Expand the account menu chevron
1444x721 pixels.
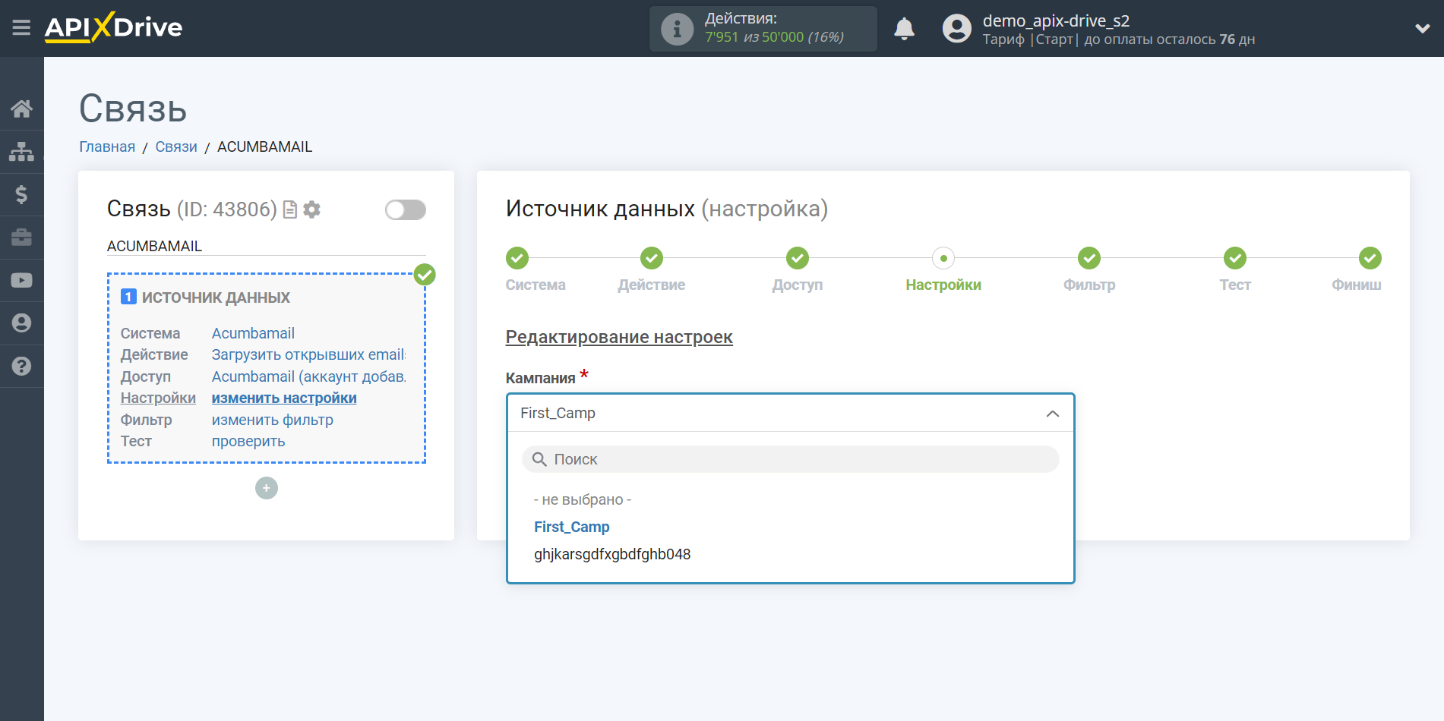[x=1422, y=29]
